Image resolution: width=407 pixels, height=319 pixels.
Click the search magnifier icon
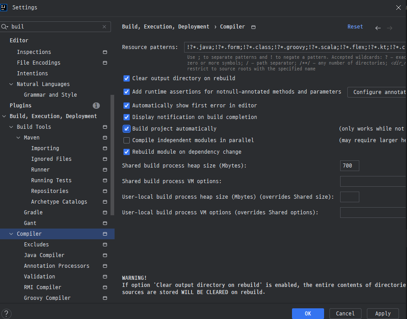pyautogui.click(x=4, y=27)
